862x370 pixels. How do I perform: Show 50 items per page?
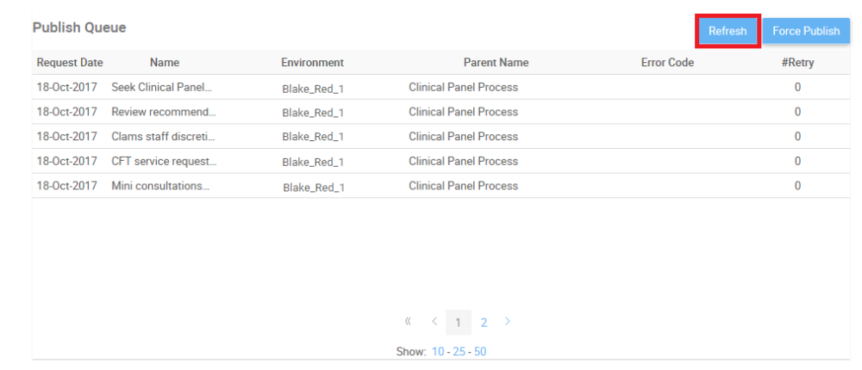480,351
